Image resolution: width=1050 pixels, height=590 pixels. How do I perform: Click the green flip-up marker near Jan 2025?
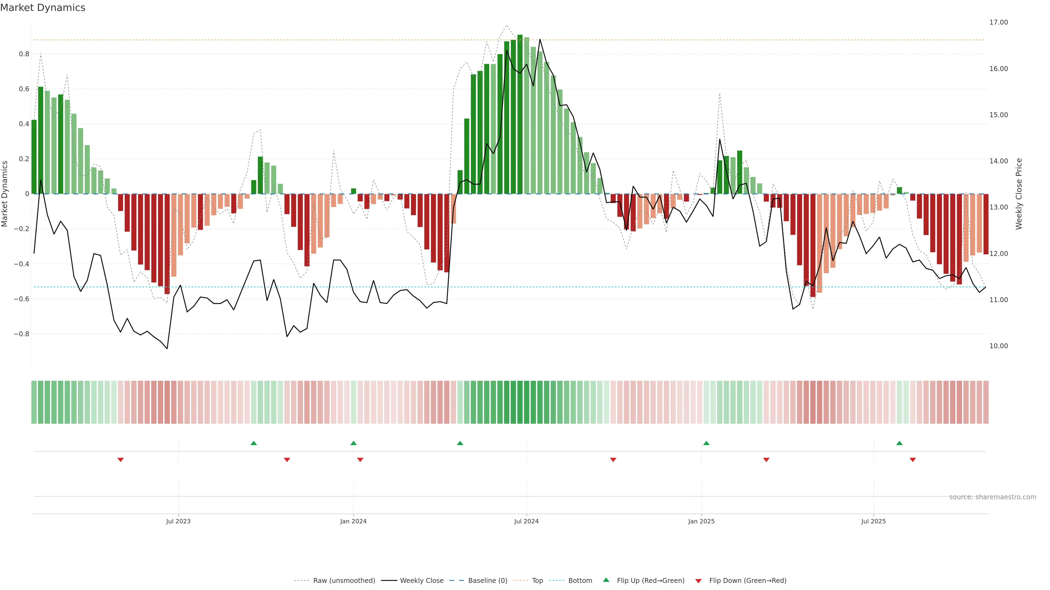click(x=706, y=443)
